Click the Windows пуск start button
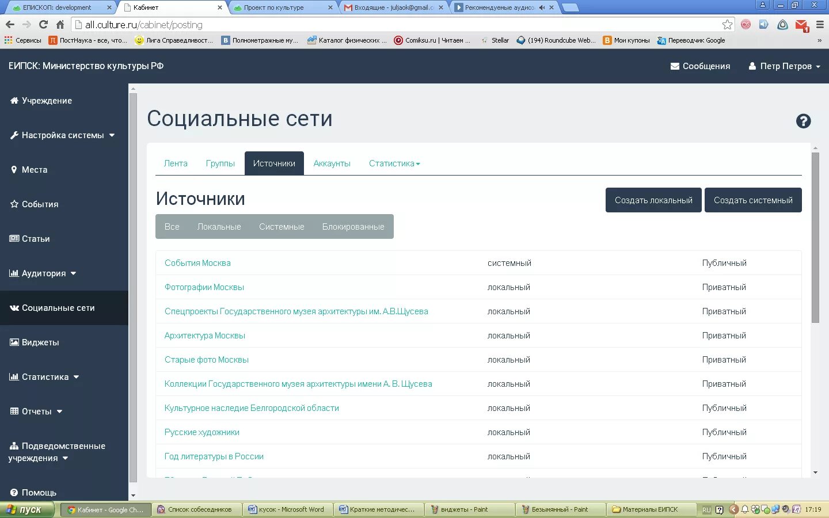The image size is (829, 518). (x=27, y=509)
